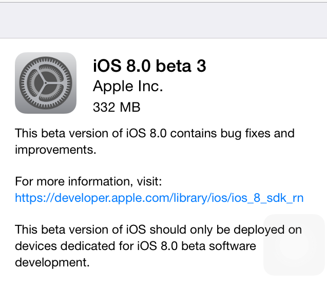Tap the "beta software" words in the warning
The height and width of the screenshot is (291, 327).
click(x=222, y=246)
